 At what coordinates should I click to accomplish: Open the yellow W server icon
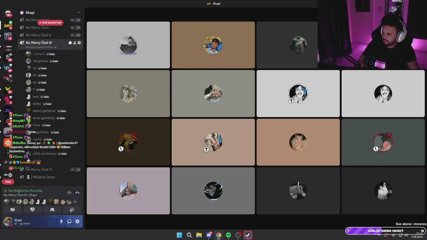pyautogui.click(x=8, y=89)
